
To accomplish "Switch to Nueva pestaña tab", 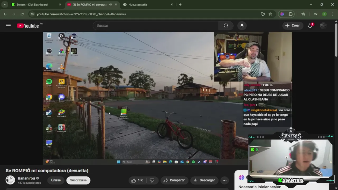I will tap(148, 4).
